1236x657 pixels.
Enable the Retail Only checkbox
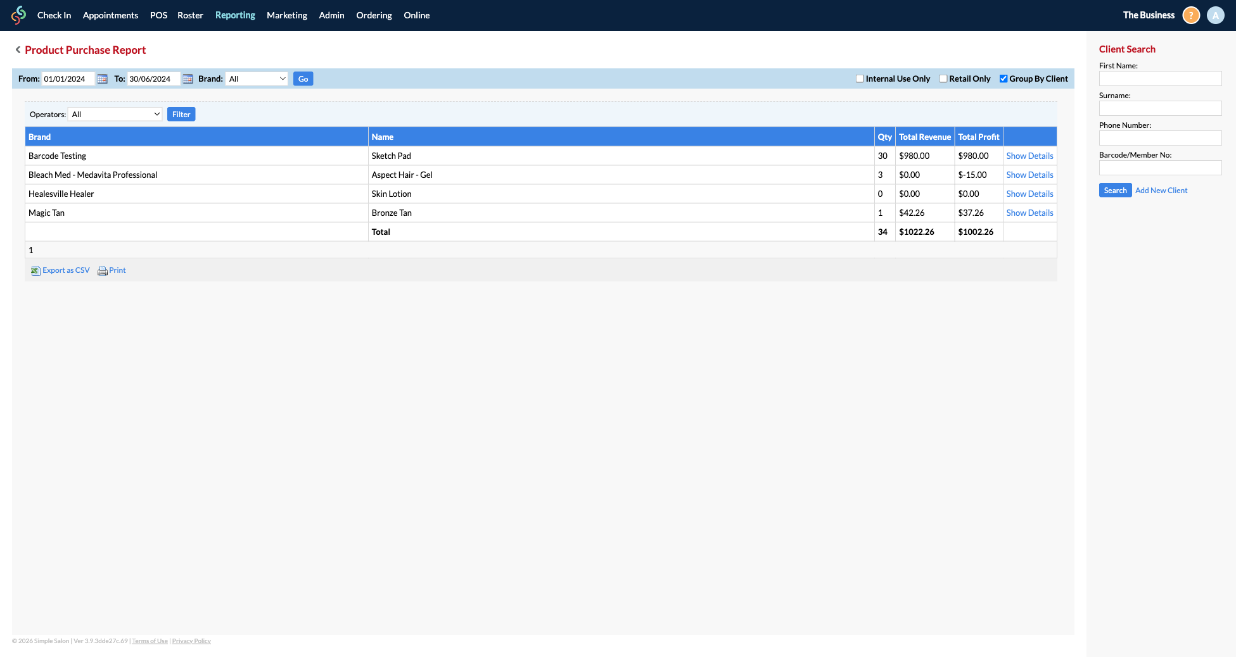point(943,78)
